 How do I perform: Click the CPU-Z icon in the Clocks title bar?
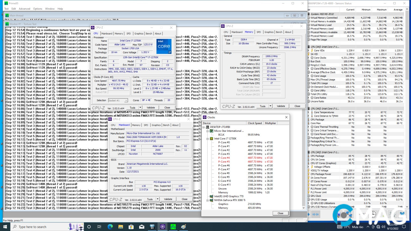(205, 117)
